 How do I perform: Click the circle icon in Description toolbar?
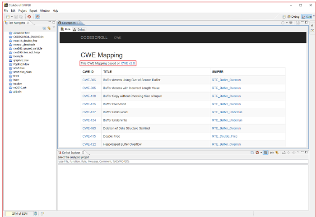coord(283,23)
